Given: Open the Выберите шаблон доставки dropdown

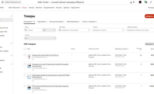Looking at the screenshot, I should tap(140, 30).
